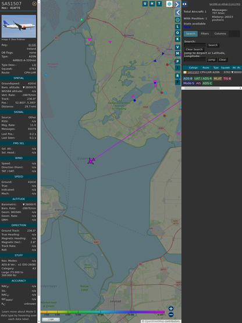242x323 pixels.
Task: Click the A20N type cell in table
Action: [x=216, y=72]
